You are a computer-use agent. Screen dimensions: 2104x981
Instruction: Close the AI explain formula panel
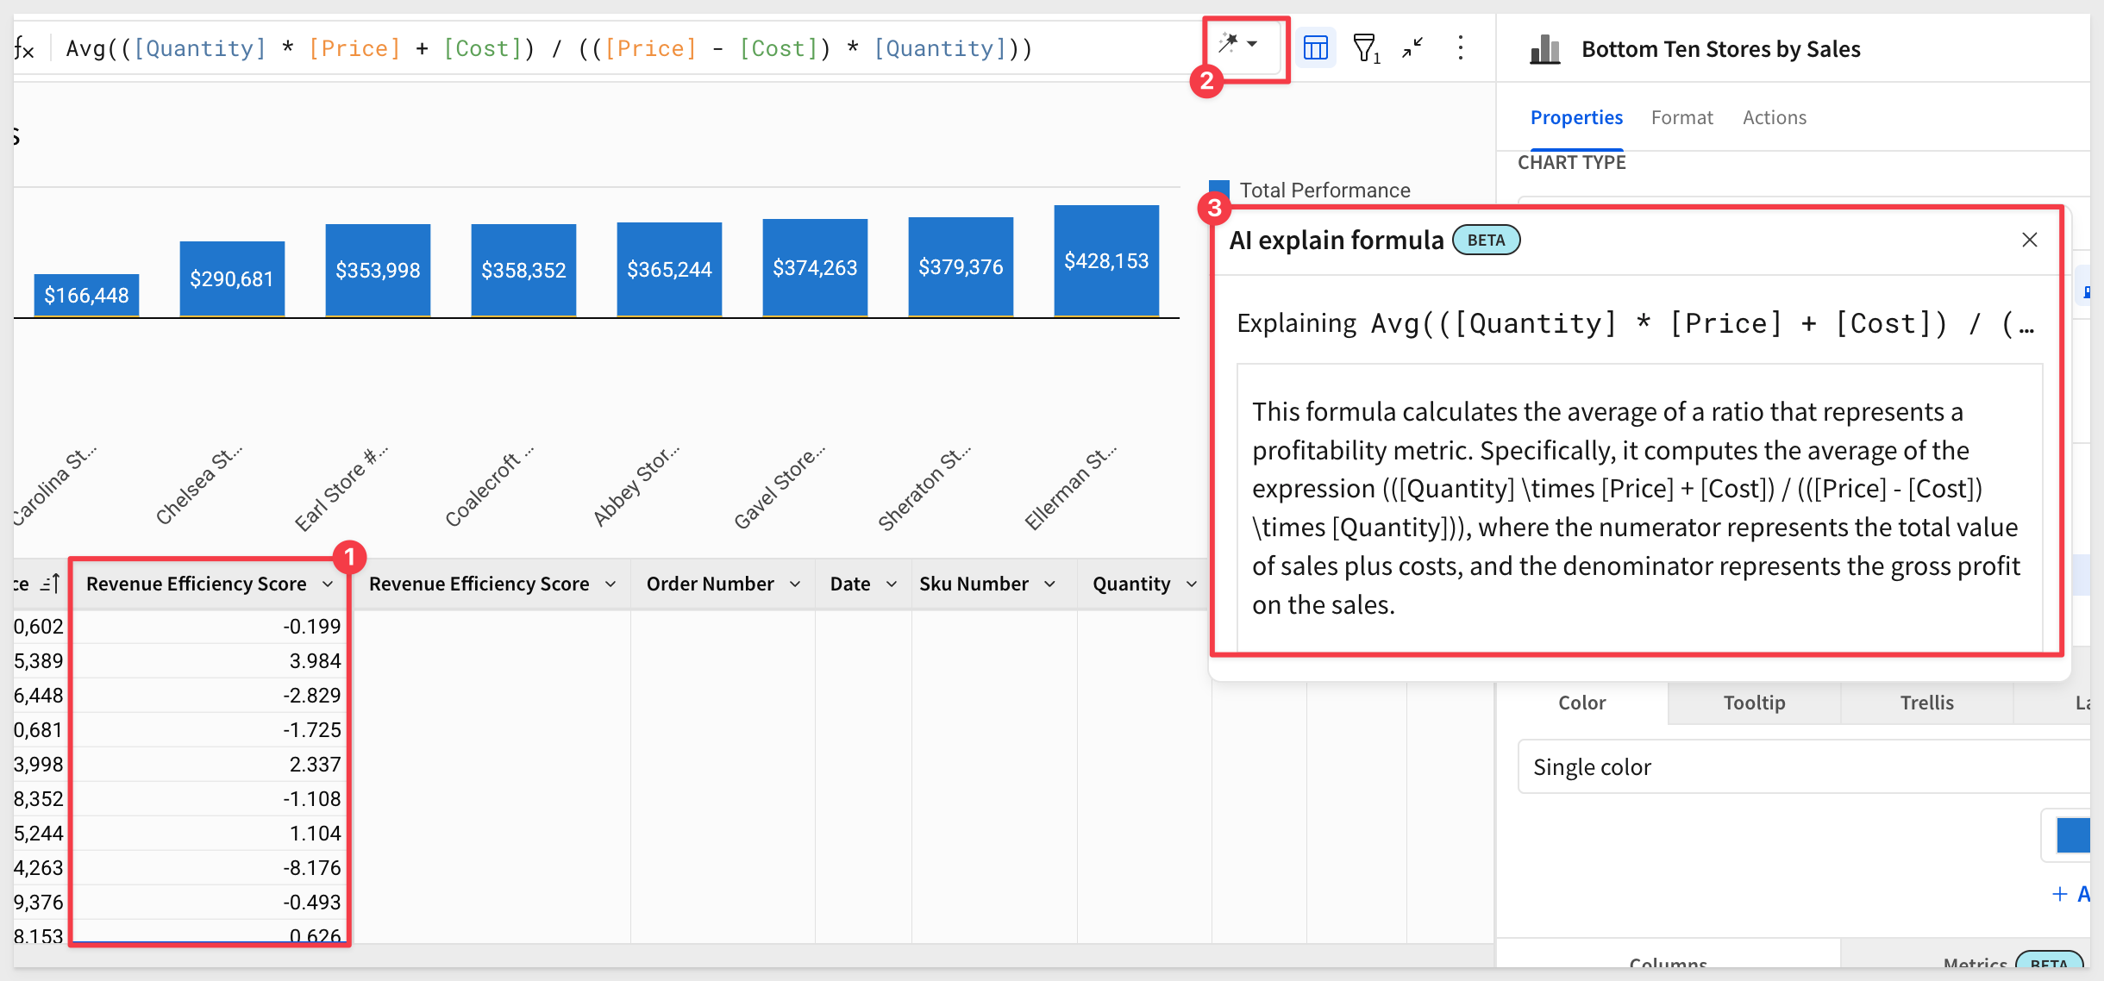(2029, 240)
